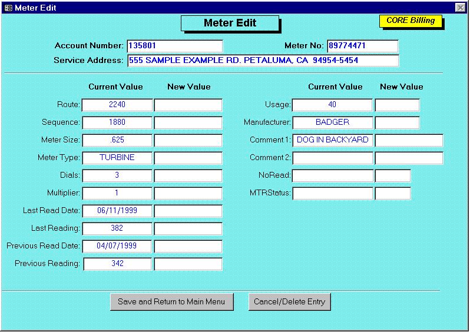The width and height of the screenshot is (470, 332).
Task: Focus the Last Read Date New Value field
Action: coord(188,211)
